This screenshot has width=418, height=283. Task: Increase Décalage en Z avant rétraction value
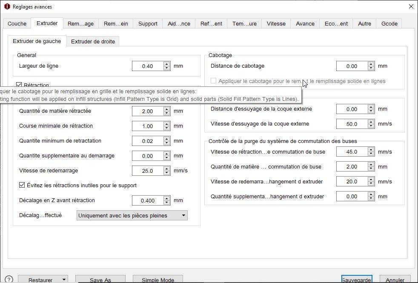[x=167, y=199]
